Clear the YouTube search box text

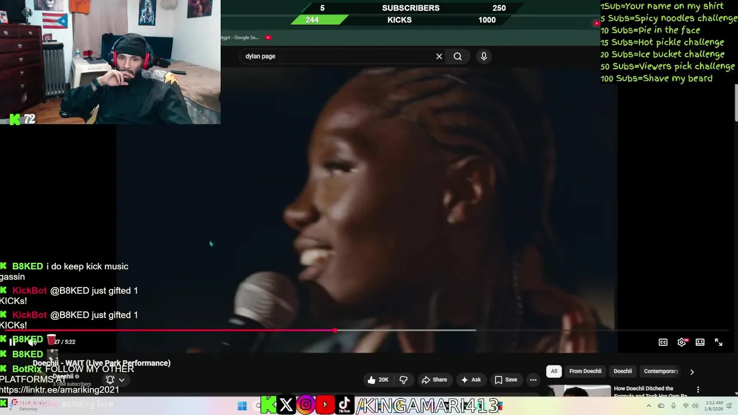coord(439,56)
